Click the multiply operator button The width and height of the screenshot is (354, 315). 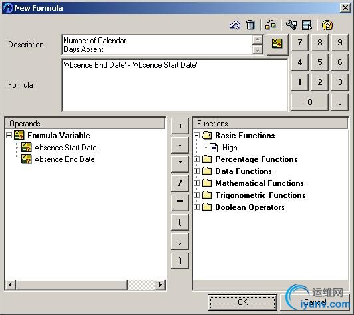click(180, 164)
